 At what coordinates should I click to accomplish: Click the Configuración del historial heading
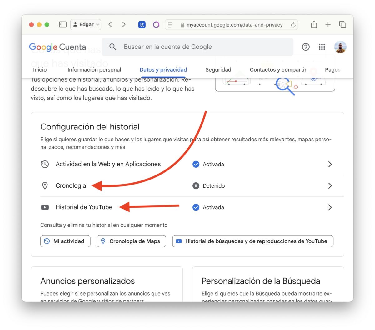pos(90,127)
